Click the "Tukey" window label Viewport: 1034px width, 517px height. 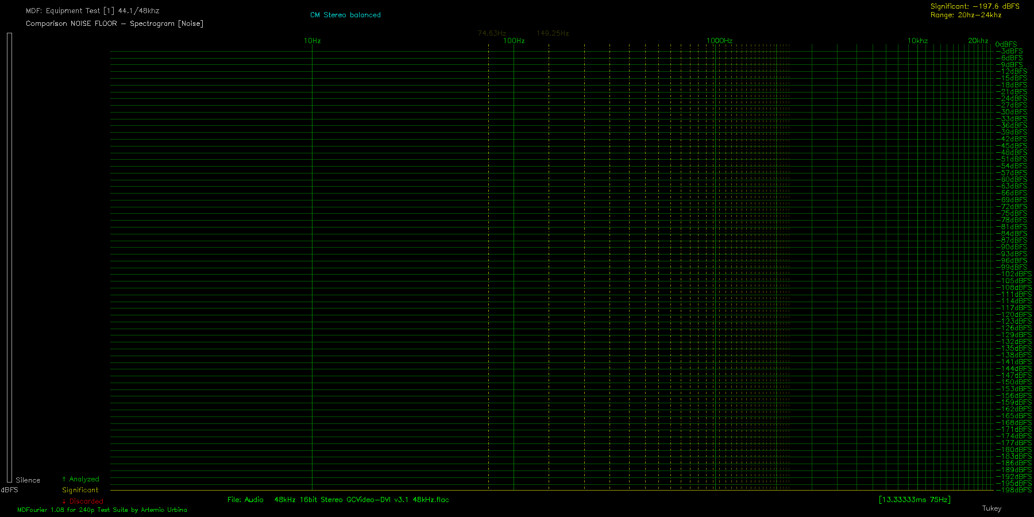coord(991,508)
